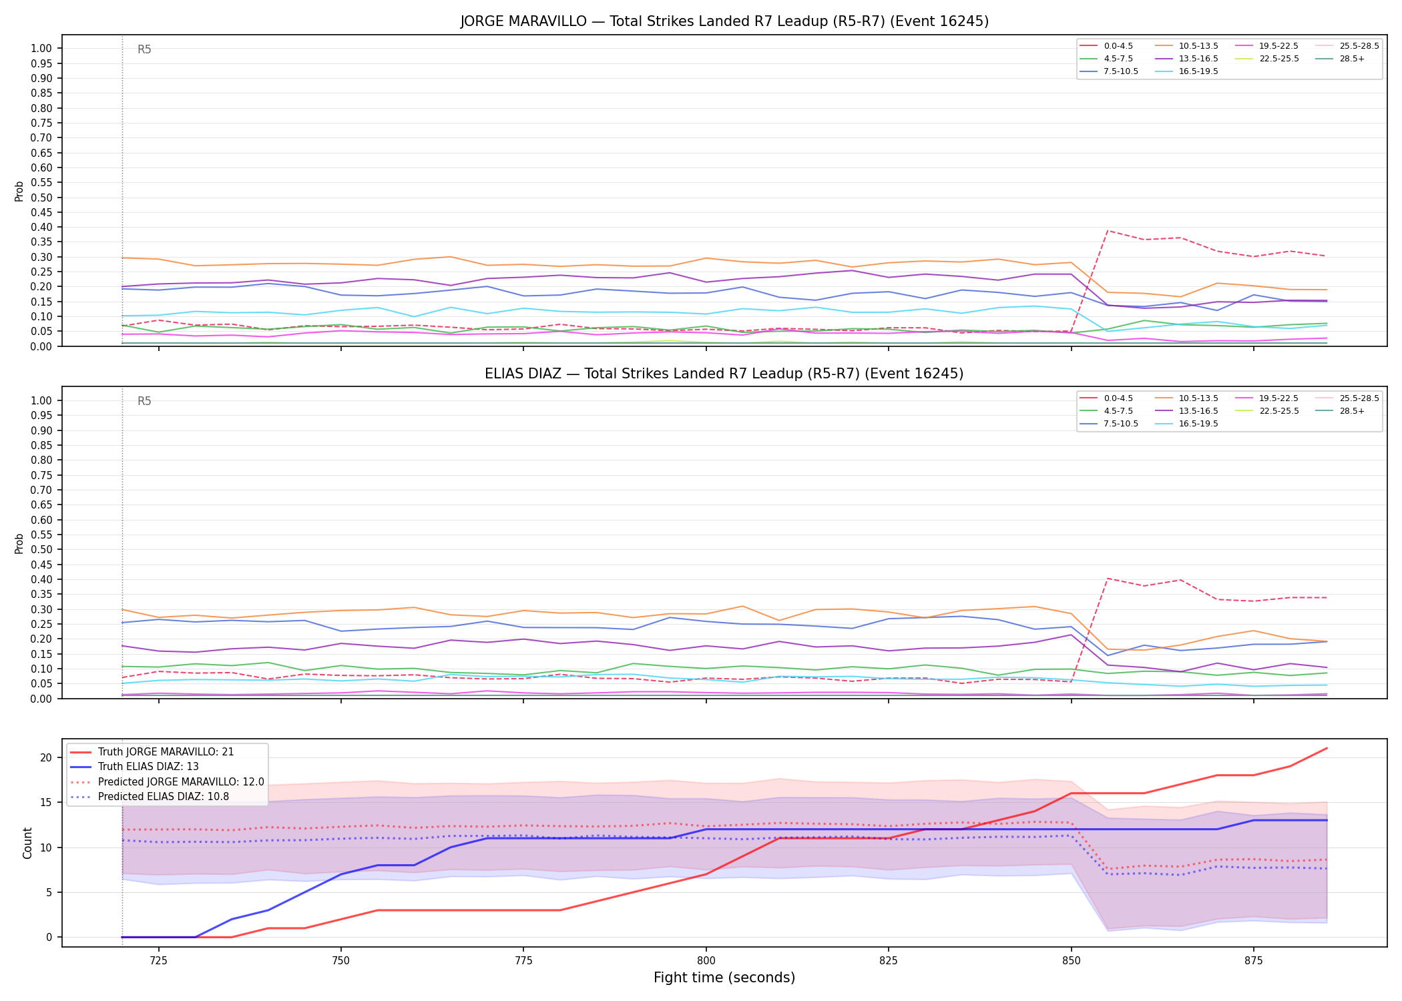
Task: Click the "20" tick on the Count axis
Action: click(46, 757)
